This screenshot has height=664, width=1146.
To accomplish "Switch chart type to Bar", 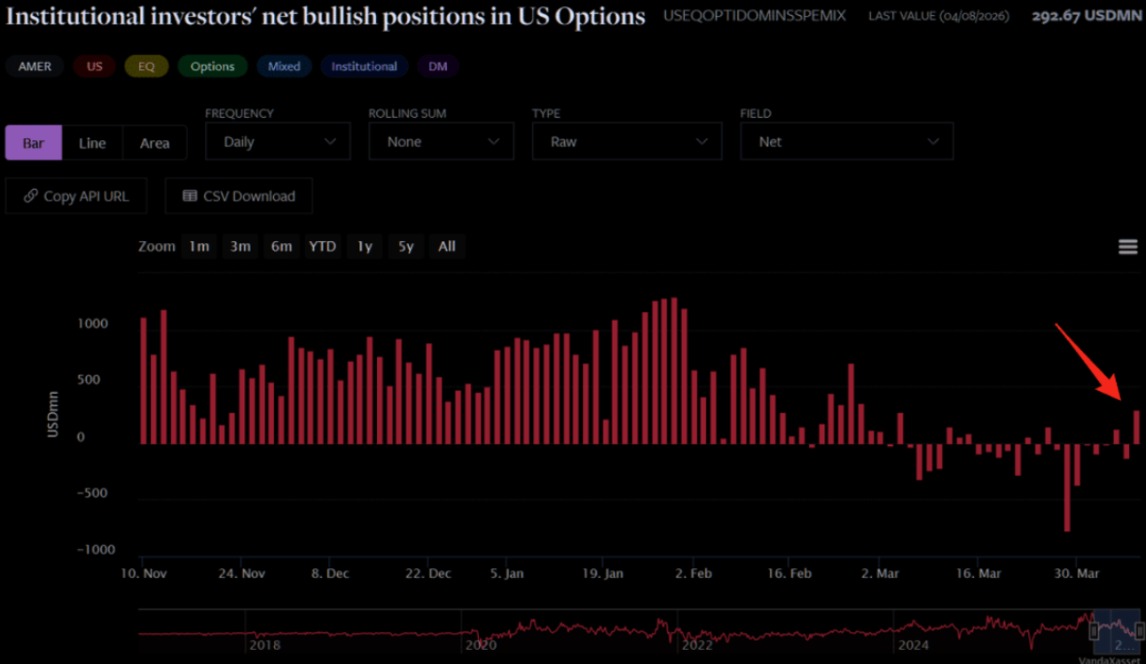I will [x=34, y=143].
